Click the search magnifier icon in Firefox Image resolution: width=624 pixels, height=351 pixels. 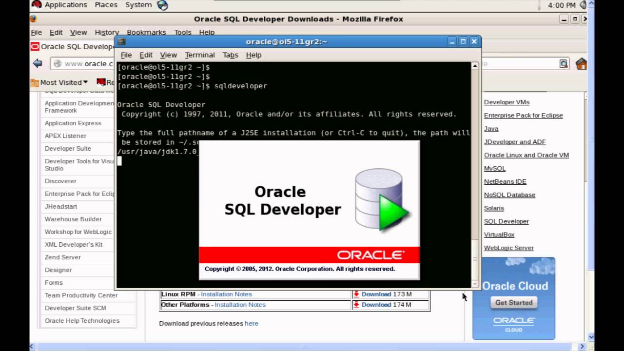[x=564, y=64]
